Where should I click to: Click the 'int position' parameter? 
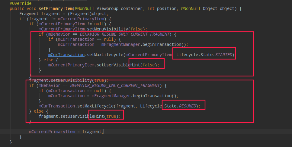162,8
